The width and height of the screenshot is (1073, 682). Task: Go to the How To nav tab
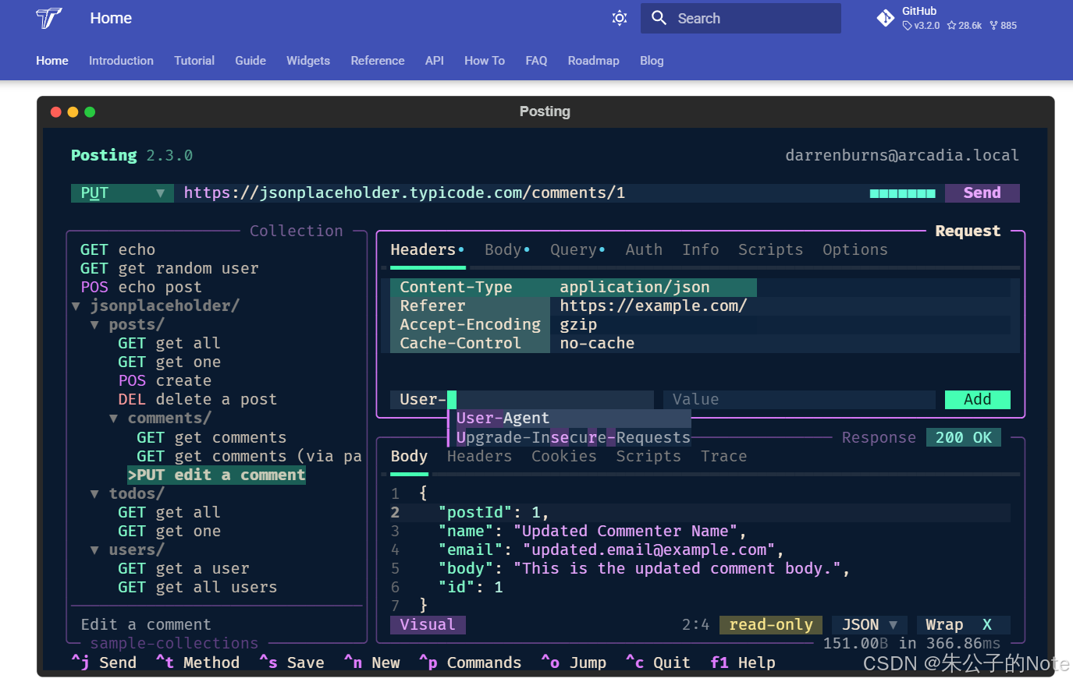[485, 61]
